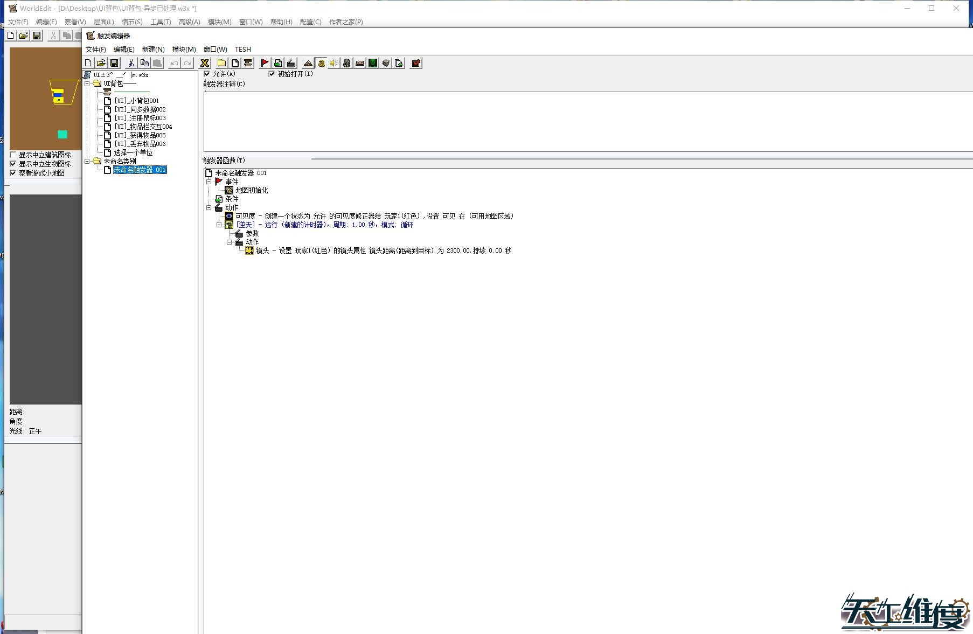The image size is (973, 634).
Task: Open the sound editor speaker icon
Action: click(334, 63)
